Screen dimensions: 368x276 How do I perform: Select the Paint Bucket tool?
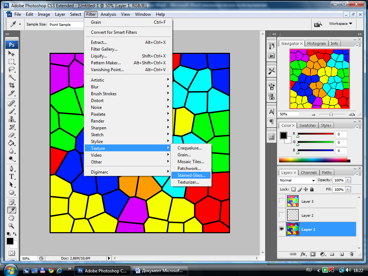point(11,143)
